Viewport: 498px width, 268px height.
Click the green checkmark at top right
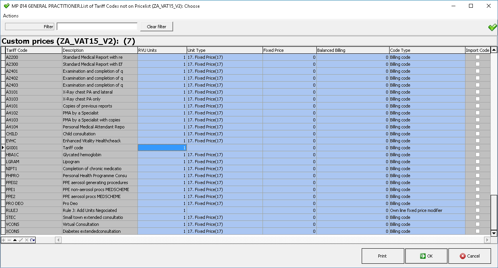[492, 27]
